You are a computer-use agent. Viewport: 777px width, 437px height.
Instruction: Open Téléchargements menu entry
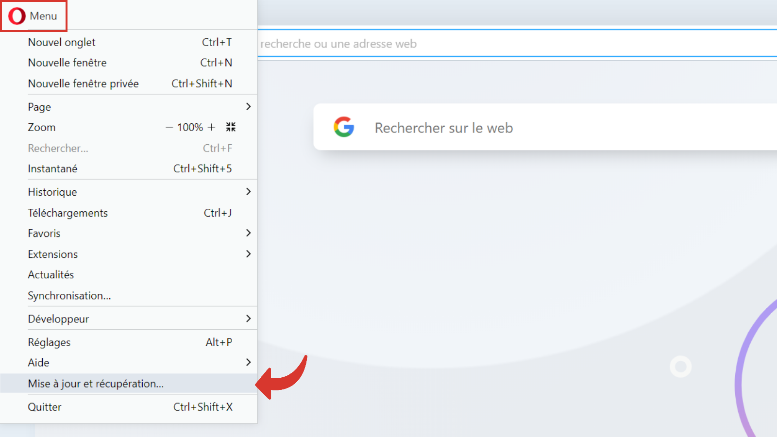tap(68, 213)
